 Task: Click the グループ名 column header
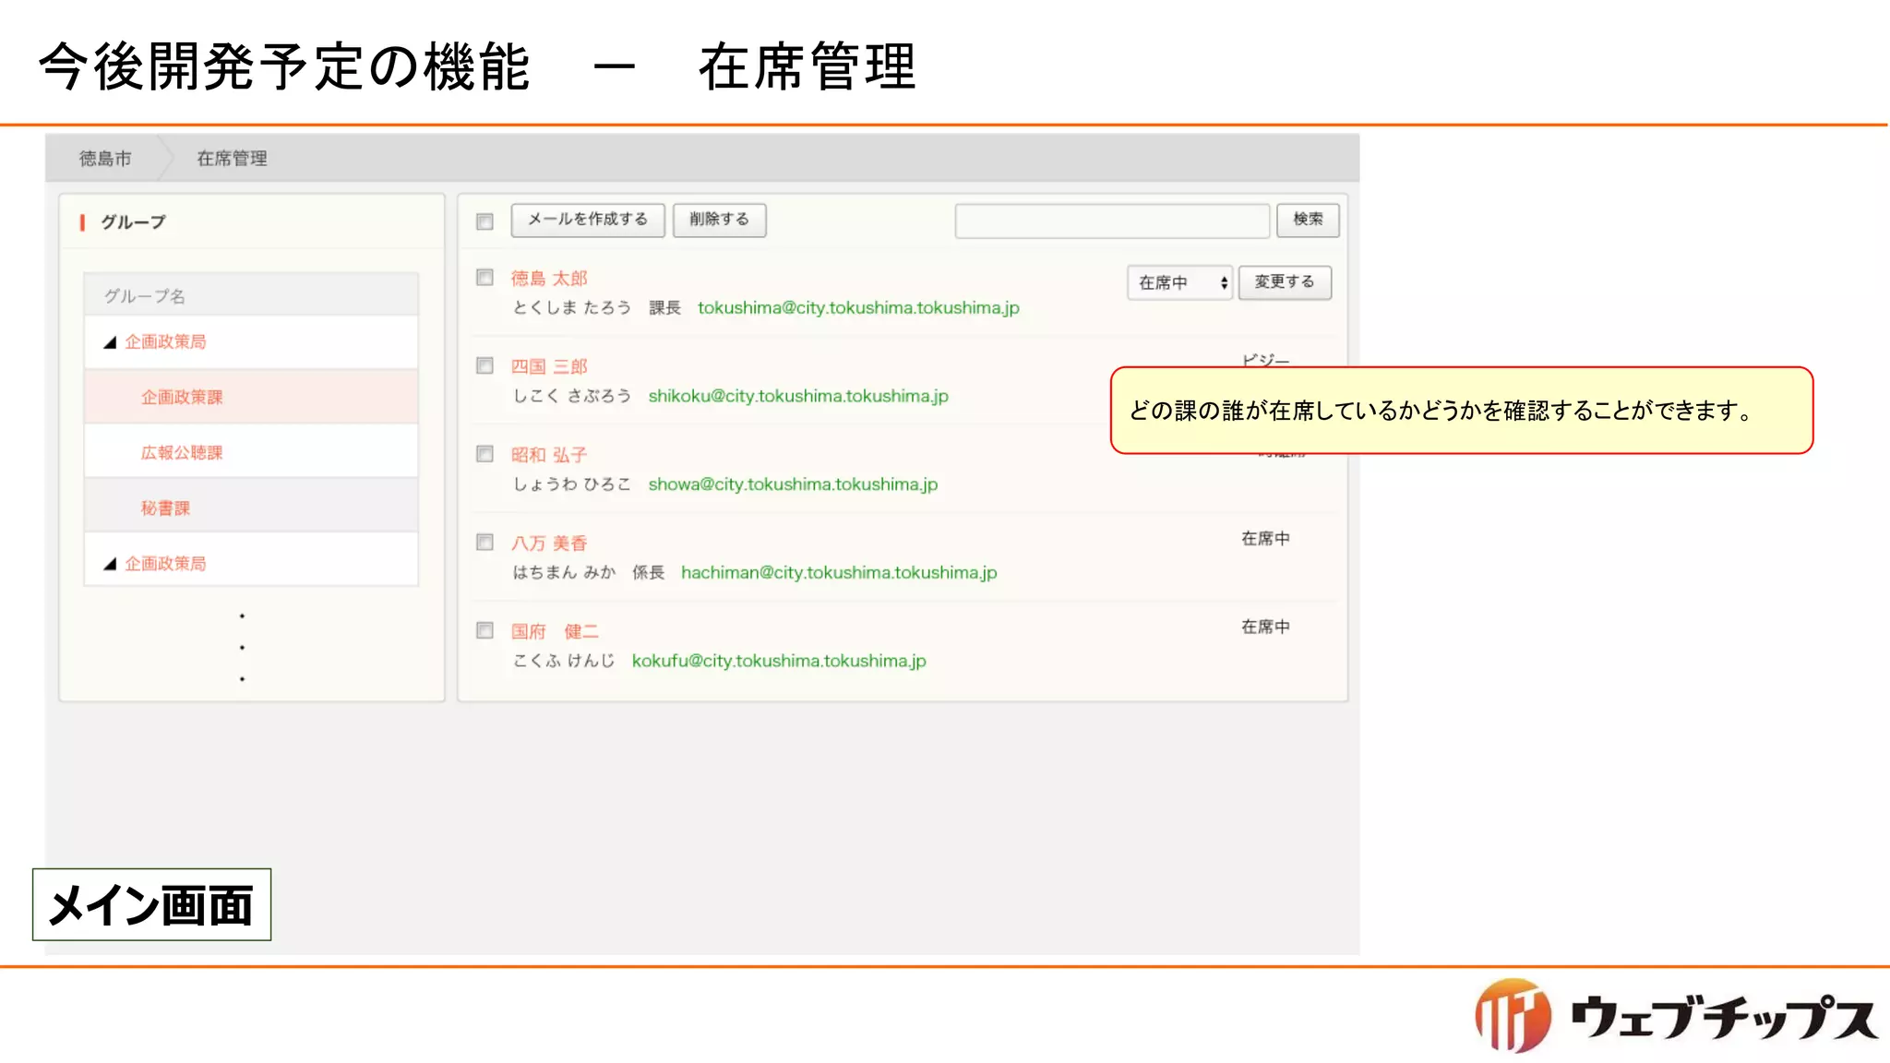pos(144,296)
